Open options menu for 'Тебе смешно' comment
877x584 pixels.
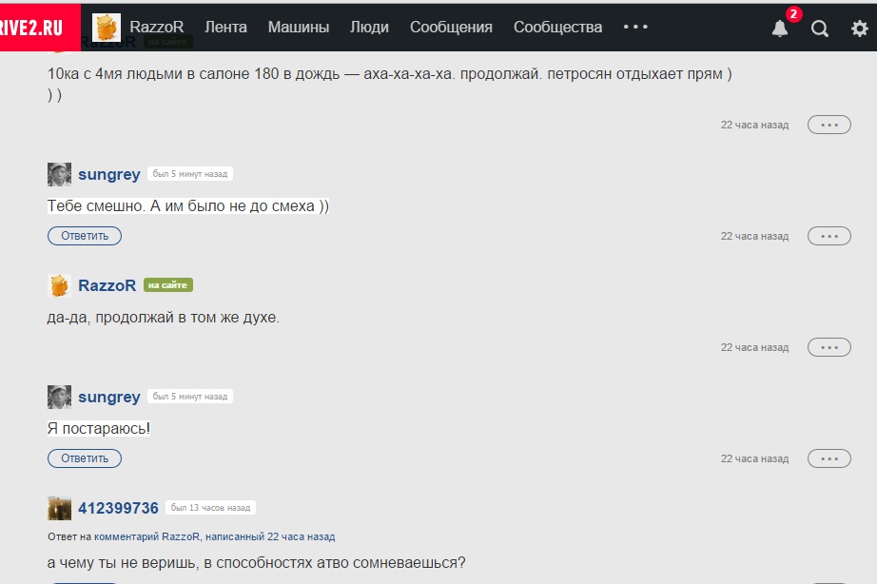click(x=828, y=236)
